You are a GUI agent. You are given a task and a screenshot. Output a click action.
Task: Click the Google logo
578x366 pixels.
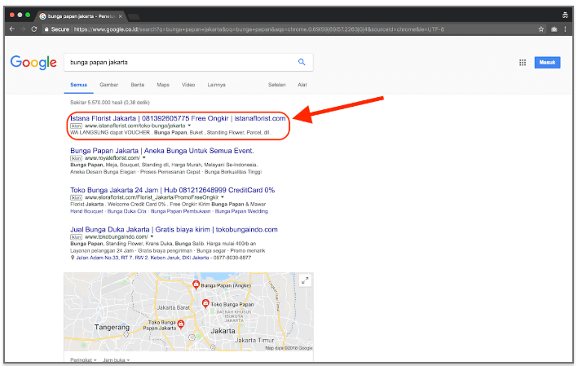click(x=33, y=63)
